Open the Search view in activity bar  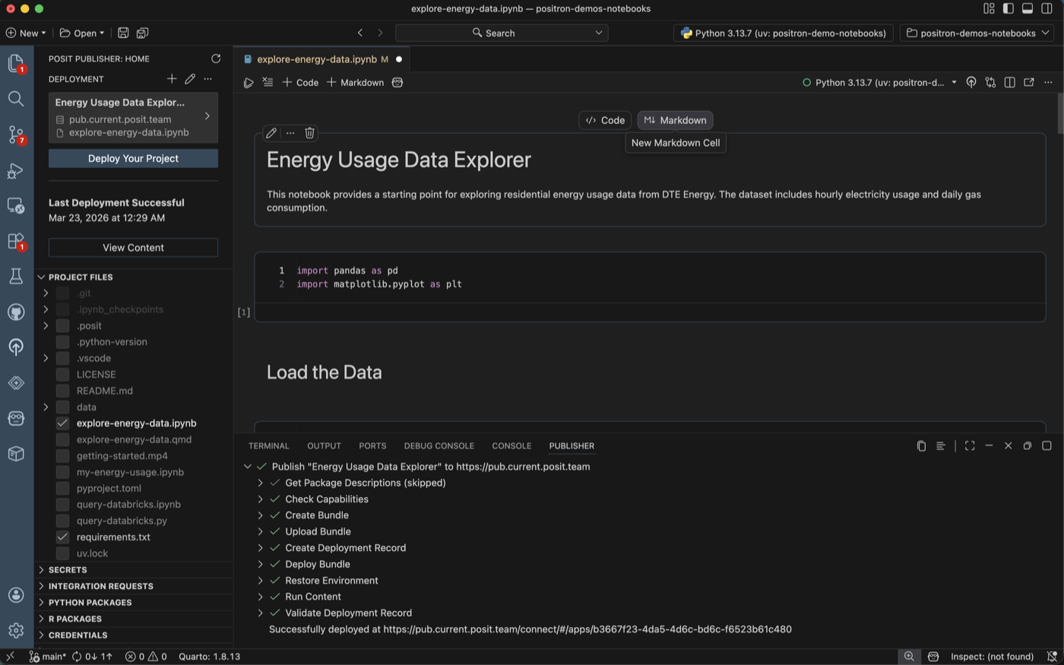(16, 99)
